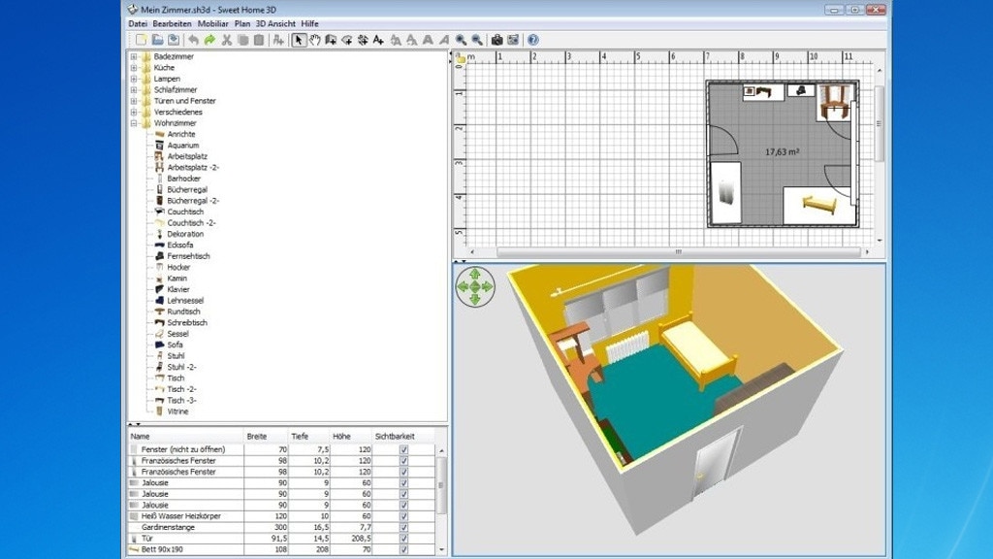Click the Copy icon in toolbar
Viewport: 993px width, 559px height.
click(x=242, y=40)
